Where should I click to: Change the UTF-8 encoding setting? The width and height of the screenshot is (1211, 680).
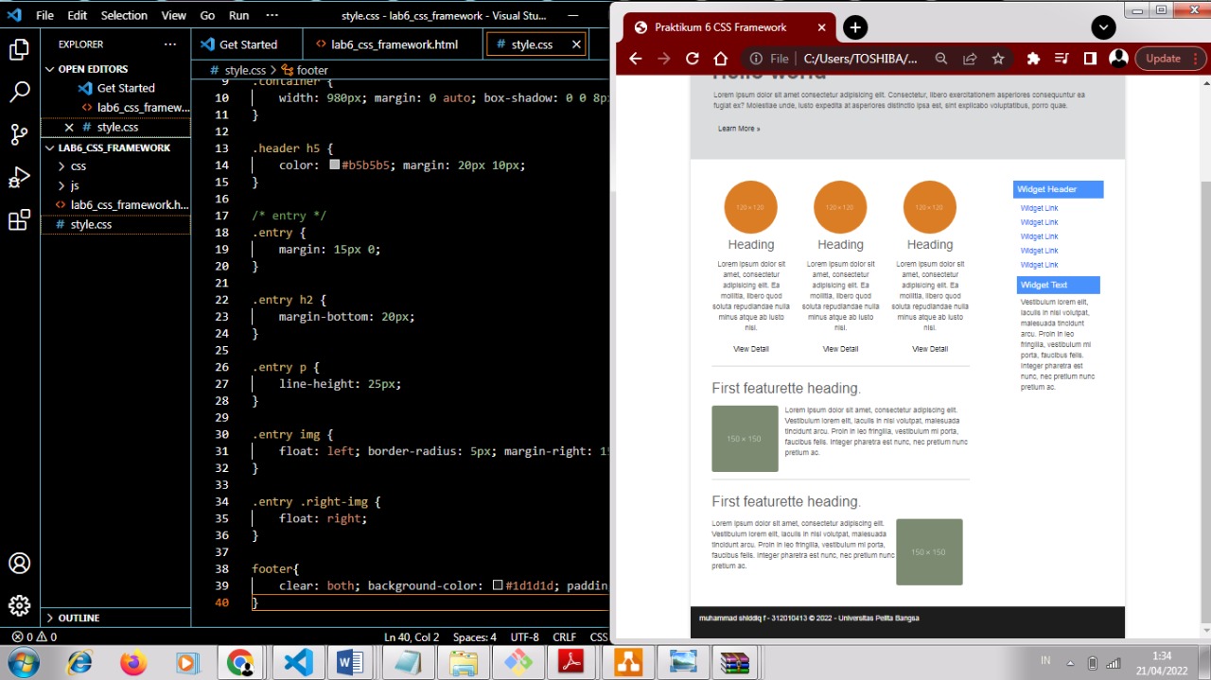[525, 637]
